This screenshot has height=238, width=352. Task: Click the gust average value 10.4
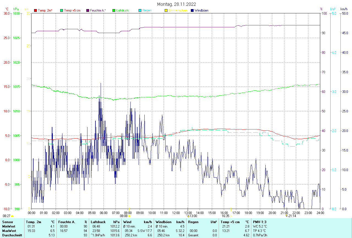(x=182, y=235)
